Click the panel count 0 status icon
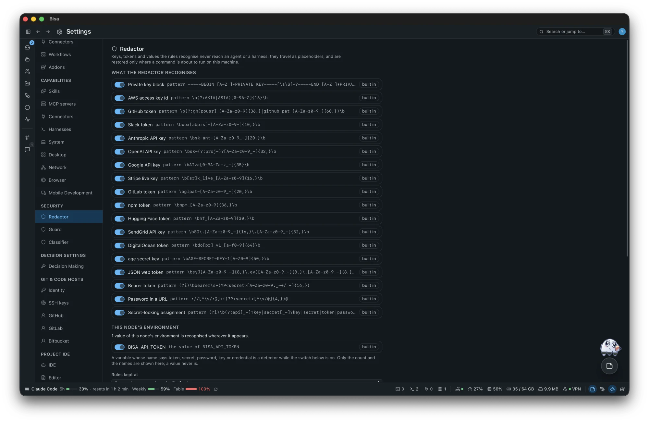The width and height of the screenshot is (649, 422). 400,389
